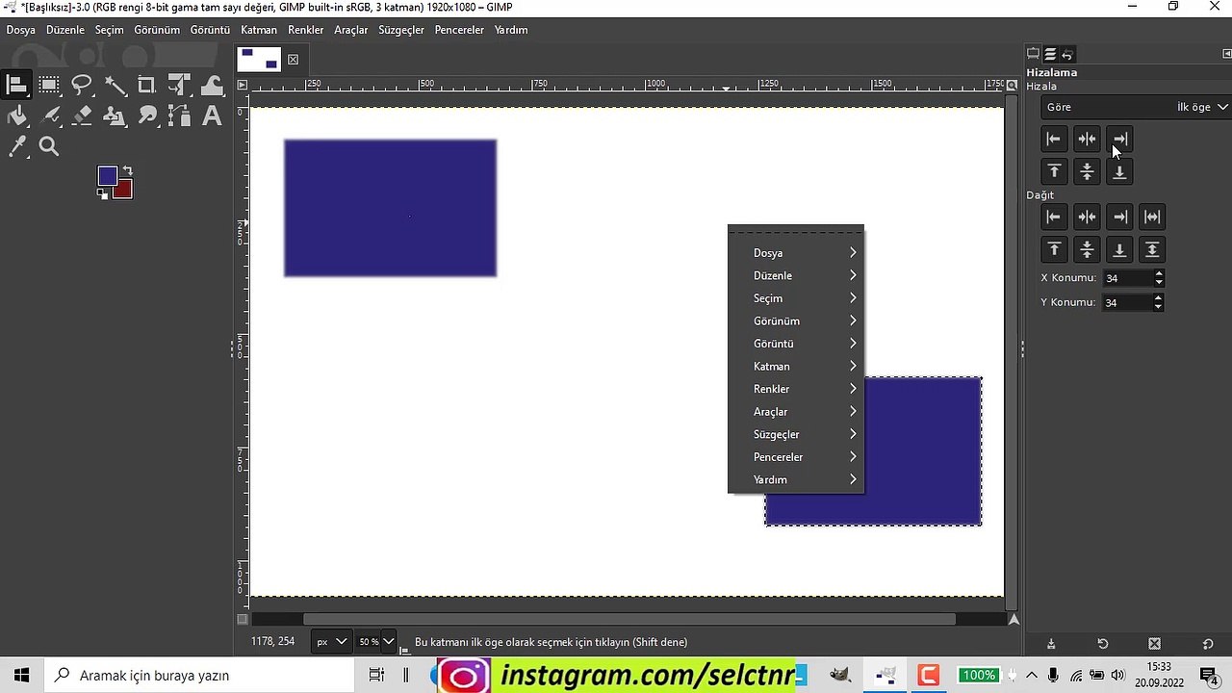Distribute left edges in Dağıt section
1232x693 pixels.
tap(1054, 217)
